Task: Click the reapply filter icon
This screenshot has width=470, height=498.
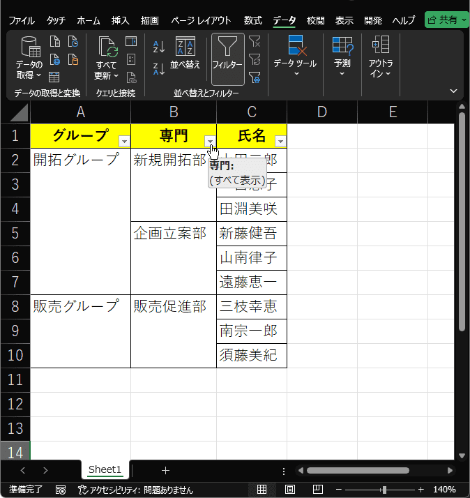Action: pos(255,59)
